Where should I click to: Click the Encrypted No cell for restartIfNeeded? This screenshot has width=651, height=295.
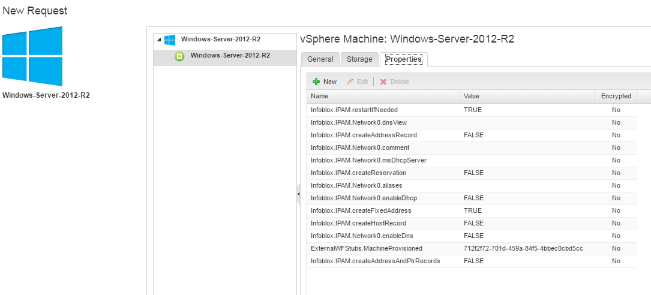click(616, 110)
